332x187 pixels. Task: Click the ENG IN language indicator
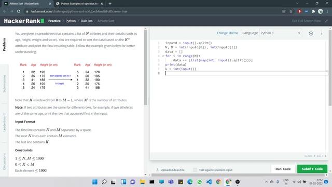286,182
